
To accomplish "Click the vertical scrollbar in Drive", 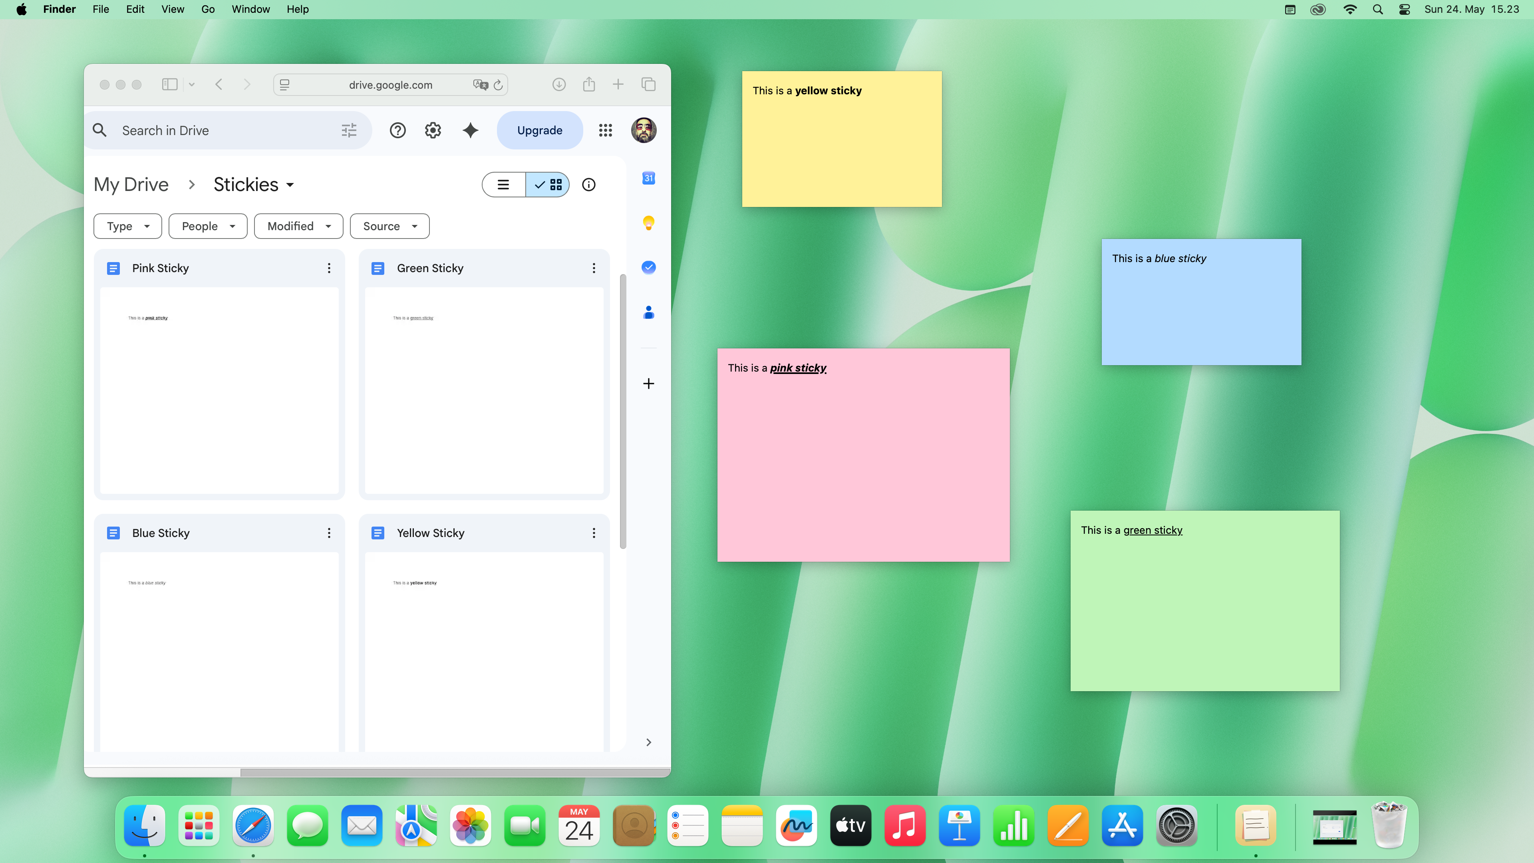I will [x=623, y=411].
